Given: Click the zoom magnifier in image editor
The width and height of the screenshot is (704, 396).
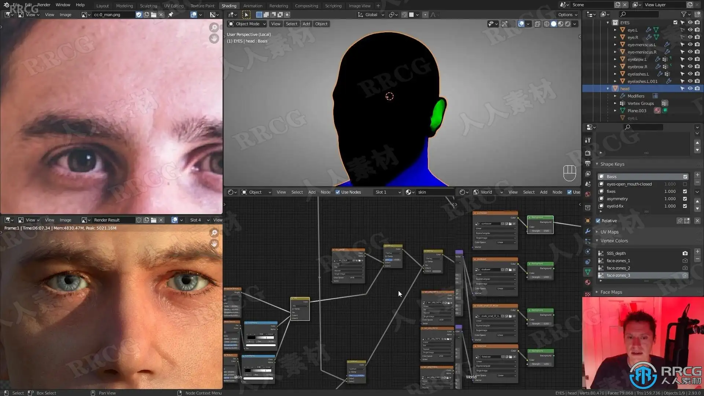Looking at the screenshot, I should 214,27.
